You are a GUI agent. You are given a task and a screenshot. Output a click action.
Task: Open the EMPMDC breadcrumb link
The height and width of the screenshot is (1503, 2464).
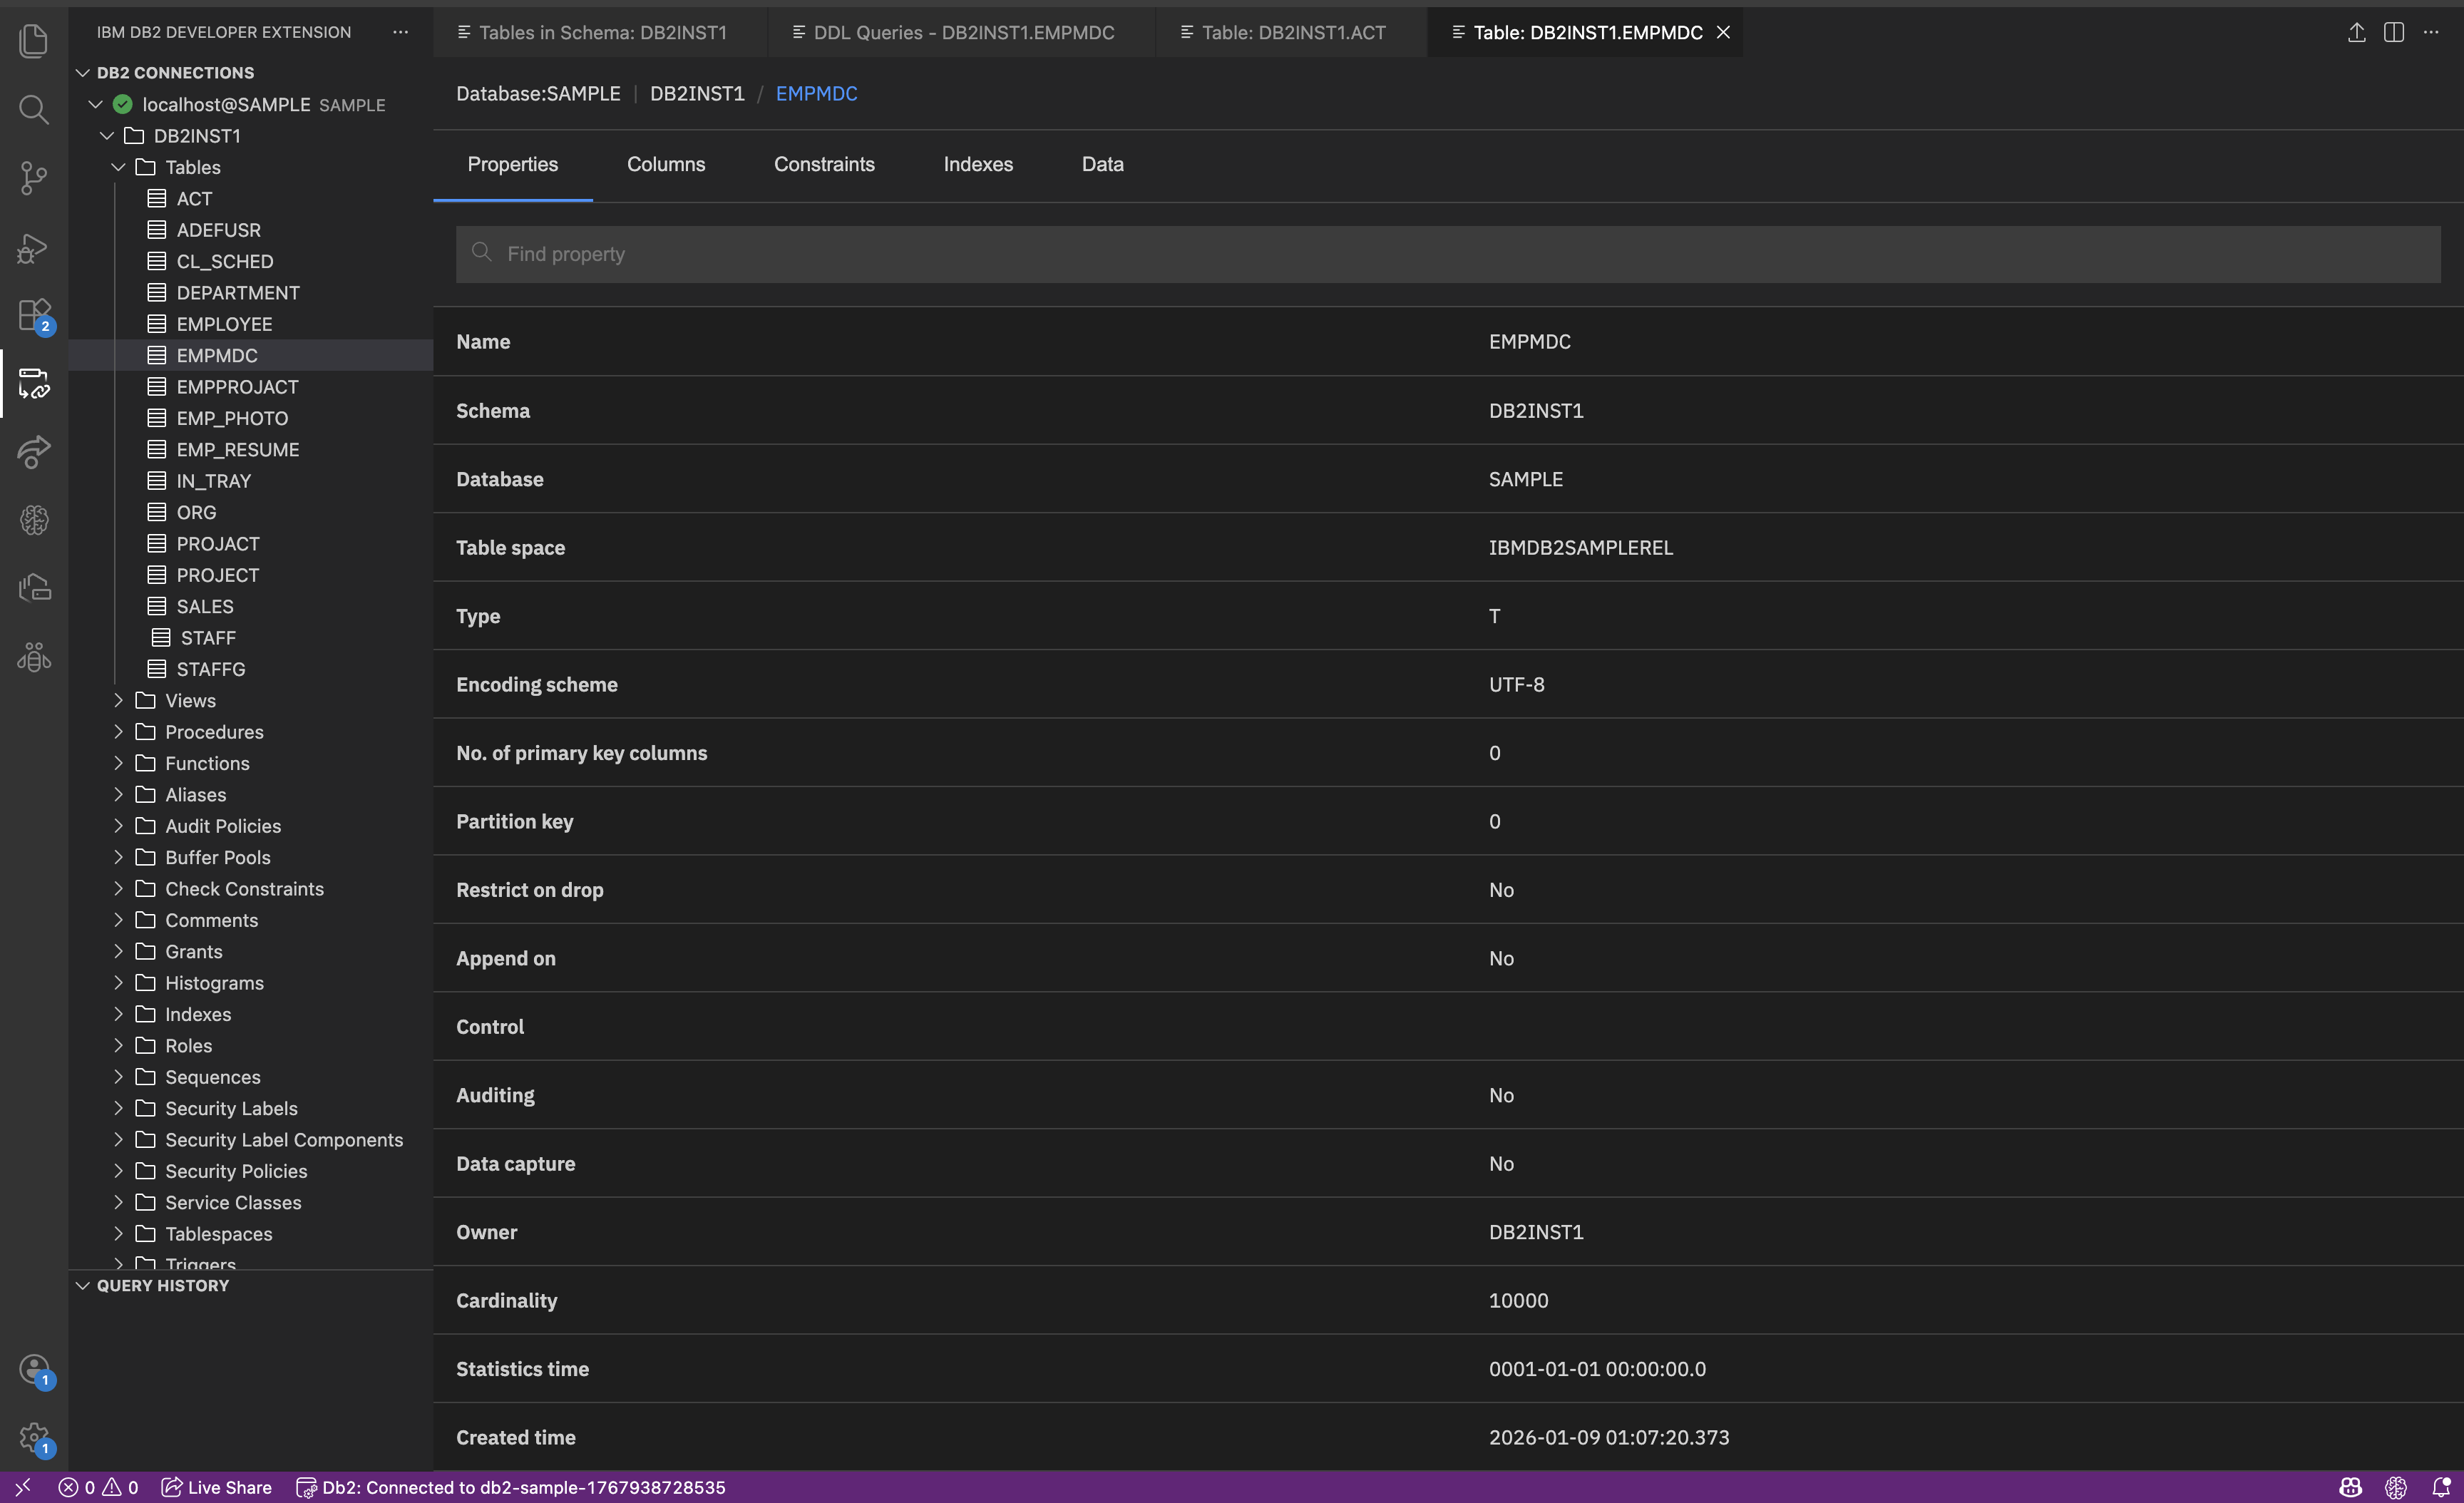coord(815,93)
